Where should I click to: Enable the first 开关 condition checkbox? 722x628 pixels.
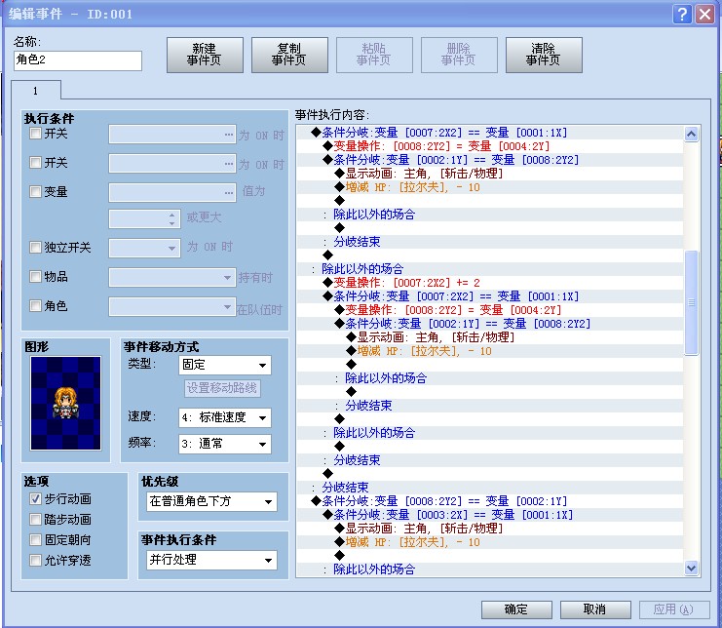click(x=35, y=134)
